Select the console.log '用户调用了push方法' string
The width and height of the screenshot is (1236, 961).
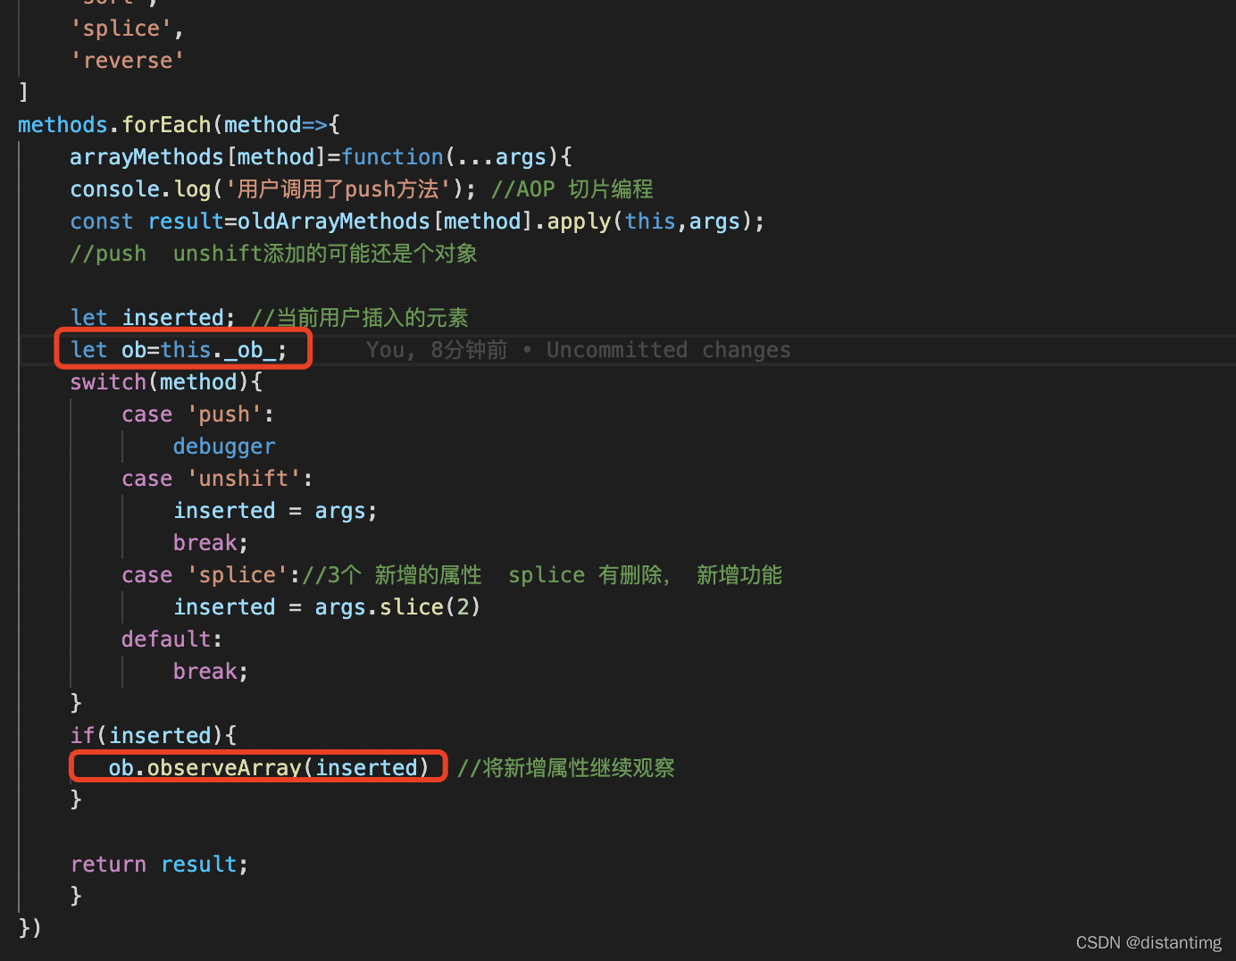338,188
